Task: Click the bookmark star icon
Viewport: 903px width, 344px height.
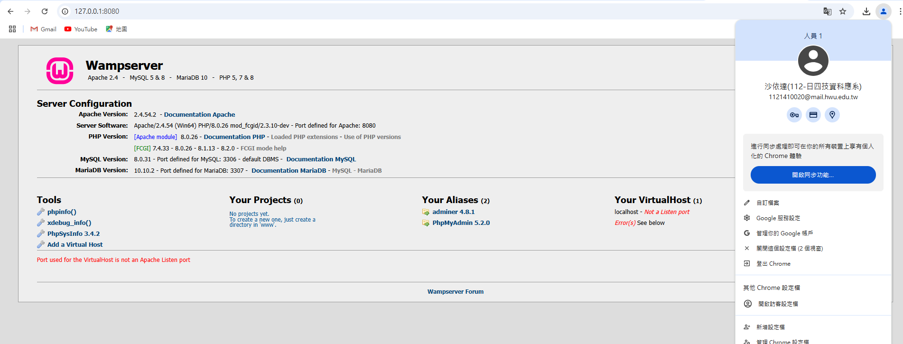Action: point(843,11)
